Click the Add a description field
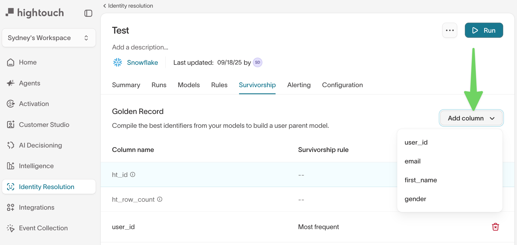This screenshot has width=517, height=245. [x=140, y=47]
